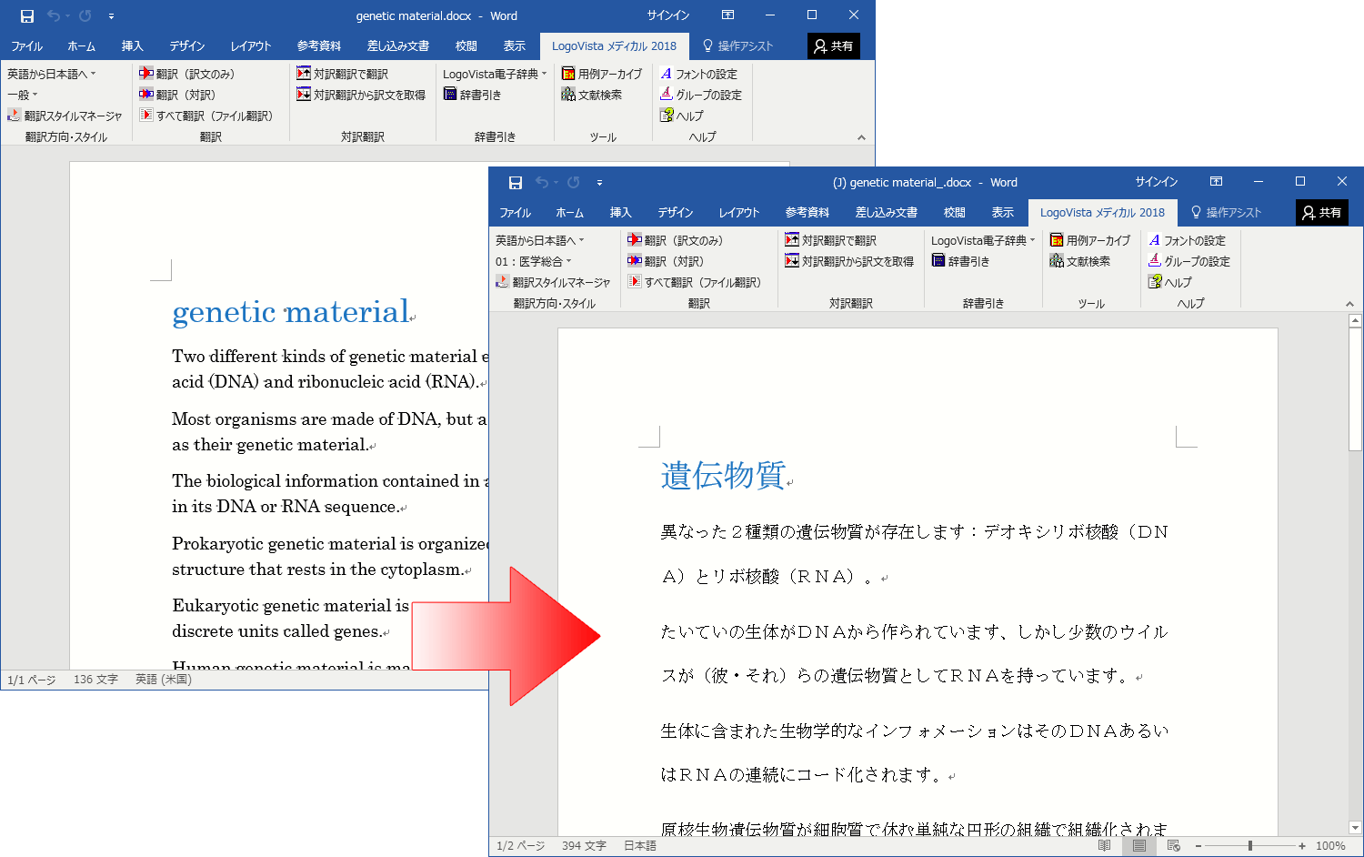Click すべて翻訳（ファイル翻訳） in back window
1364x857 pixels.
(x=206, y=116)
